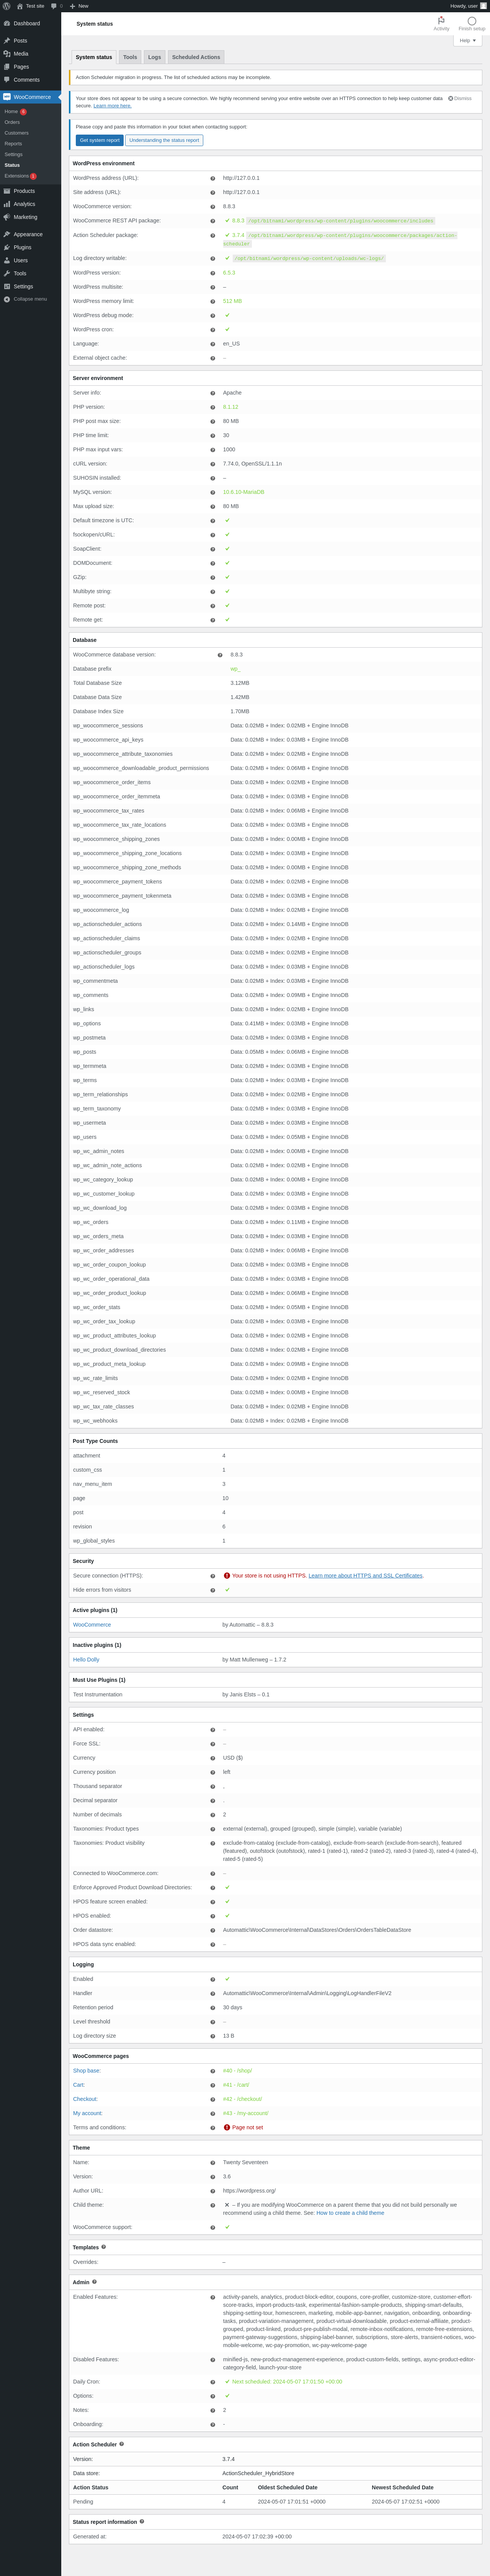This screenshot has width=490, height=2576.
Task: Click the sidebar Settings icon near the bottom
Action: (7, 286)
